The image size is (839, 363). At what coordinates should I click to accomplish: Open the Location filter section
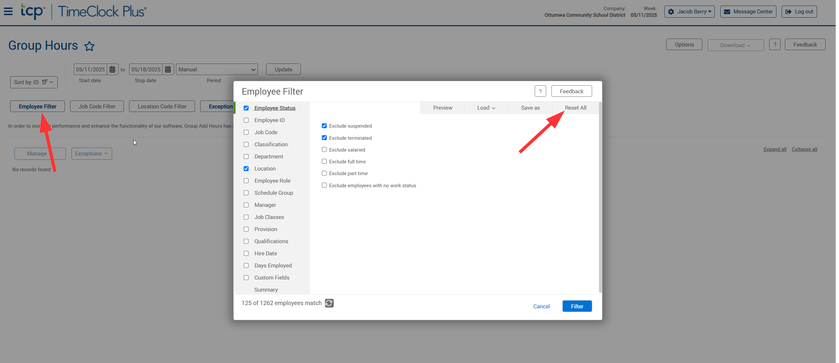tap(265, 169)
